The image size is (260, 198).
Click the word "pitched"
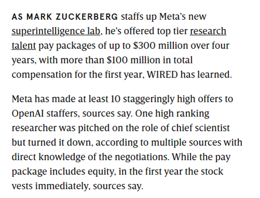[94, 129]
